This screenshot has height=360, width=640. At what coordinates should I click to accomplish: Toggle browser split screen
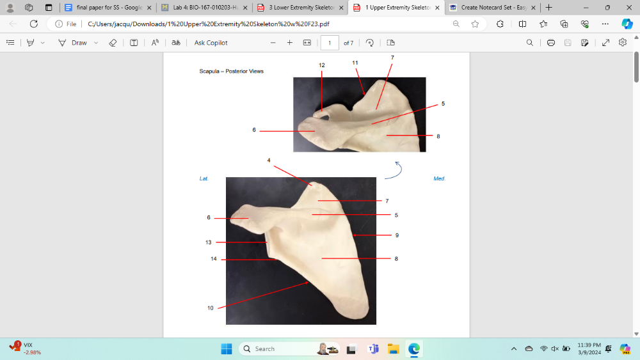(x=522, y=24)
